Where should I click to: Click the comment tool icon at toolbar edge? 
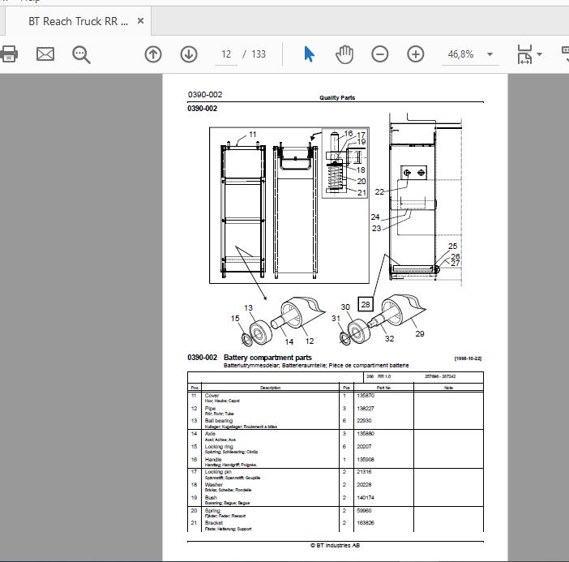coord(566,54)
